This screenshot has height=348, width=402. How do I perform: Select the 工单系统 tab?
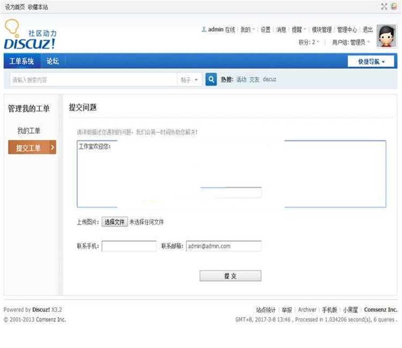21,61
